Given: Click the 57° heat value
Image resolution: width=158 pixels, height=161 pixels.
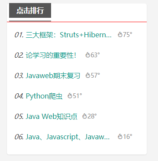Looking at the screenshot, I should [x=95, y=76].
